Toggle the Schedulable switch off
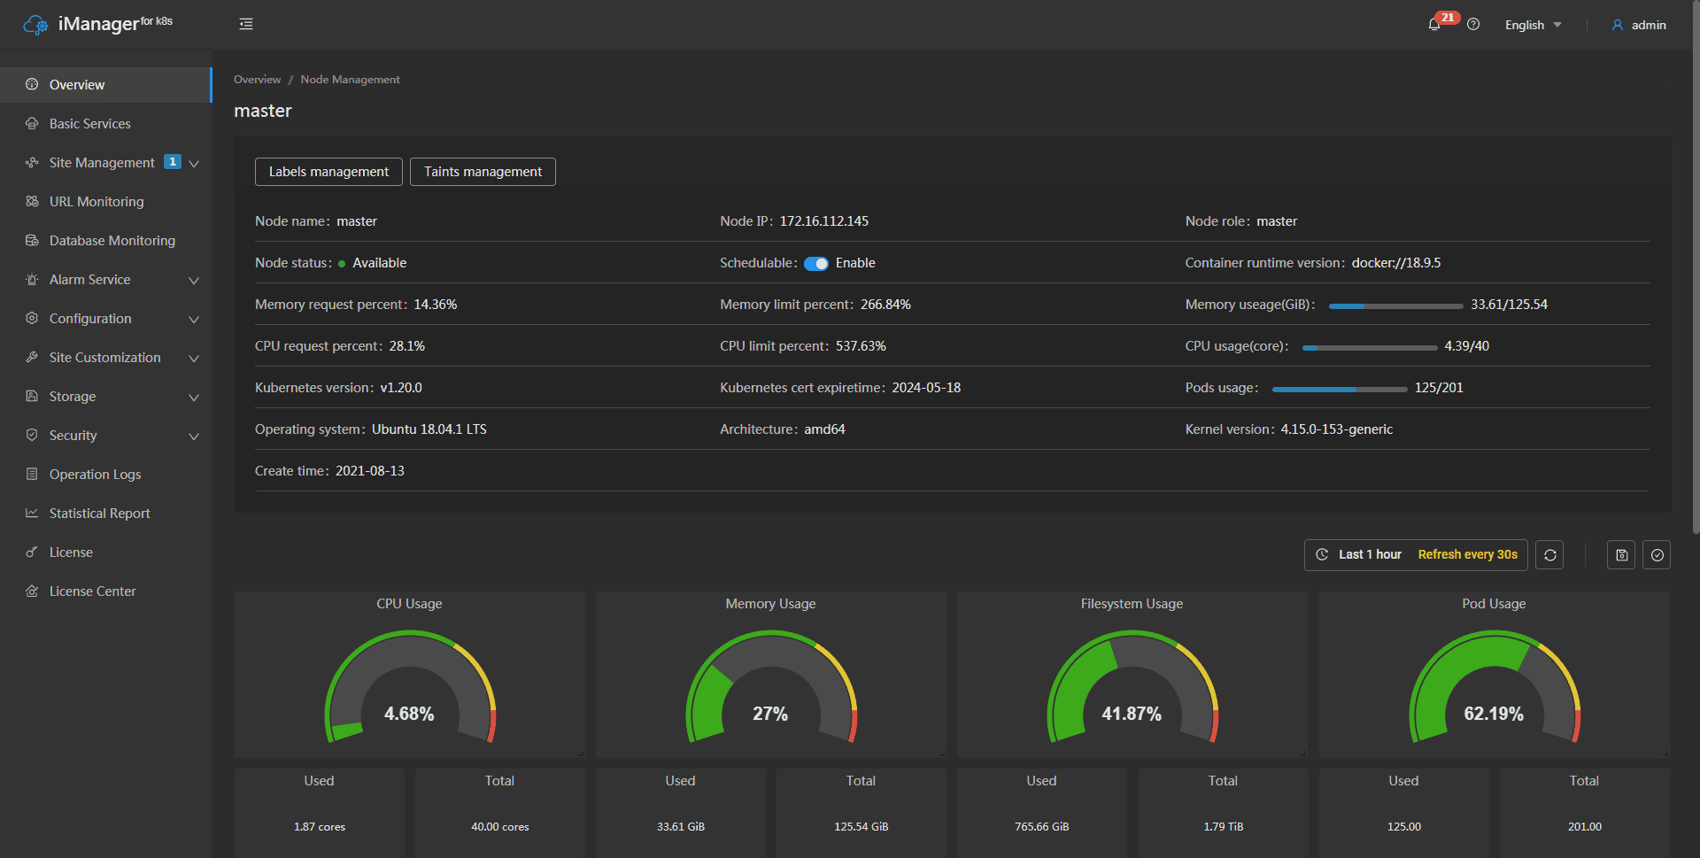The width and height of the screenshot is (1700, 858). (815, 264)
